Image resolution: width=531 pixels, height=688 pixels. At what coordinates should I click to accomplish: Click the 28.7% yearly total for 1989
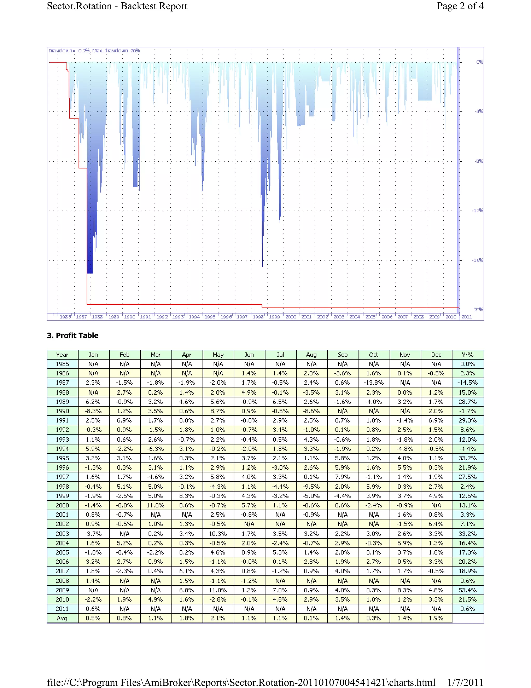coord(468,402)
